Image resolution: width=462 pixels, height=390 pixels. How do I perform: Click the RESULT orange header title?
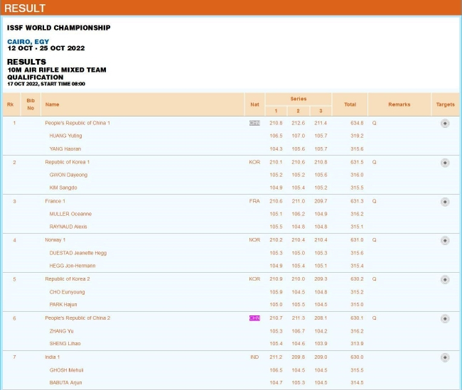(x=25, y=8)
